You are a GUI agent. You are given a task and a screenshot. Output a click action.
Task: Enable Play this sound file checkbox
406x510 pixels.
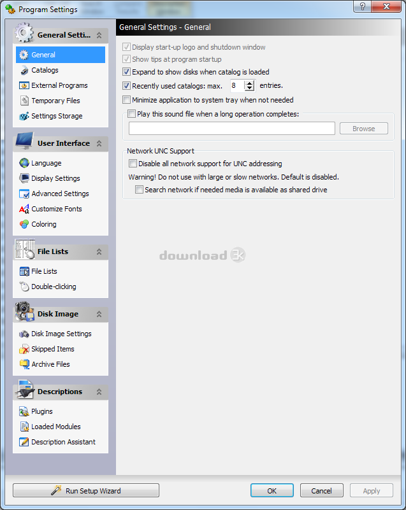click(131, 114)
